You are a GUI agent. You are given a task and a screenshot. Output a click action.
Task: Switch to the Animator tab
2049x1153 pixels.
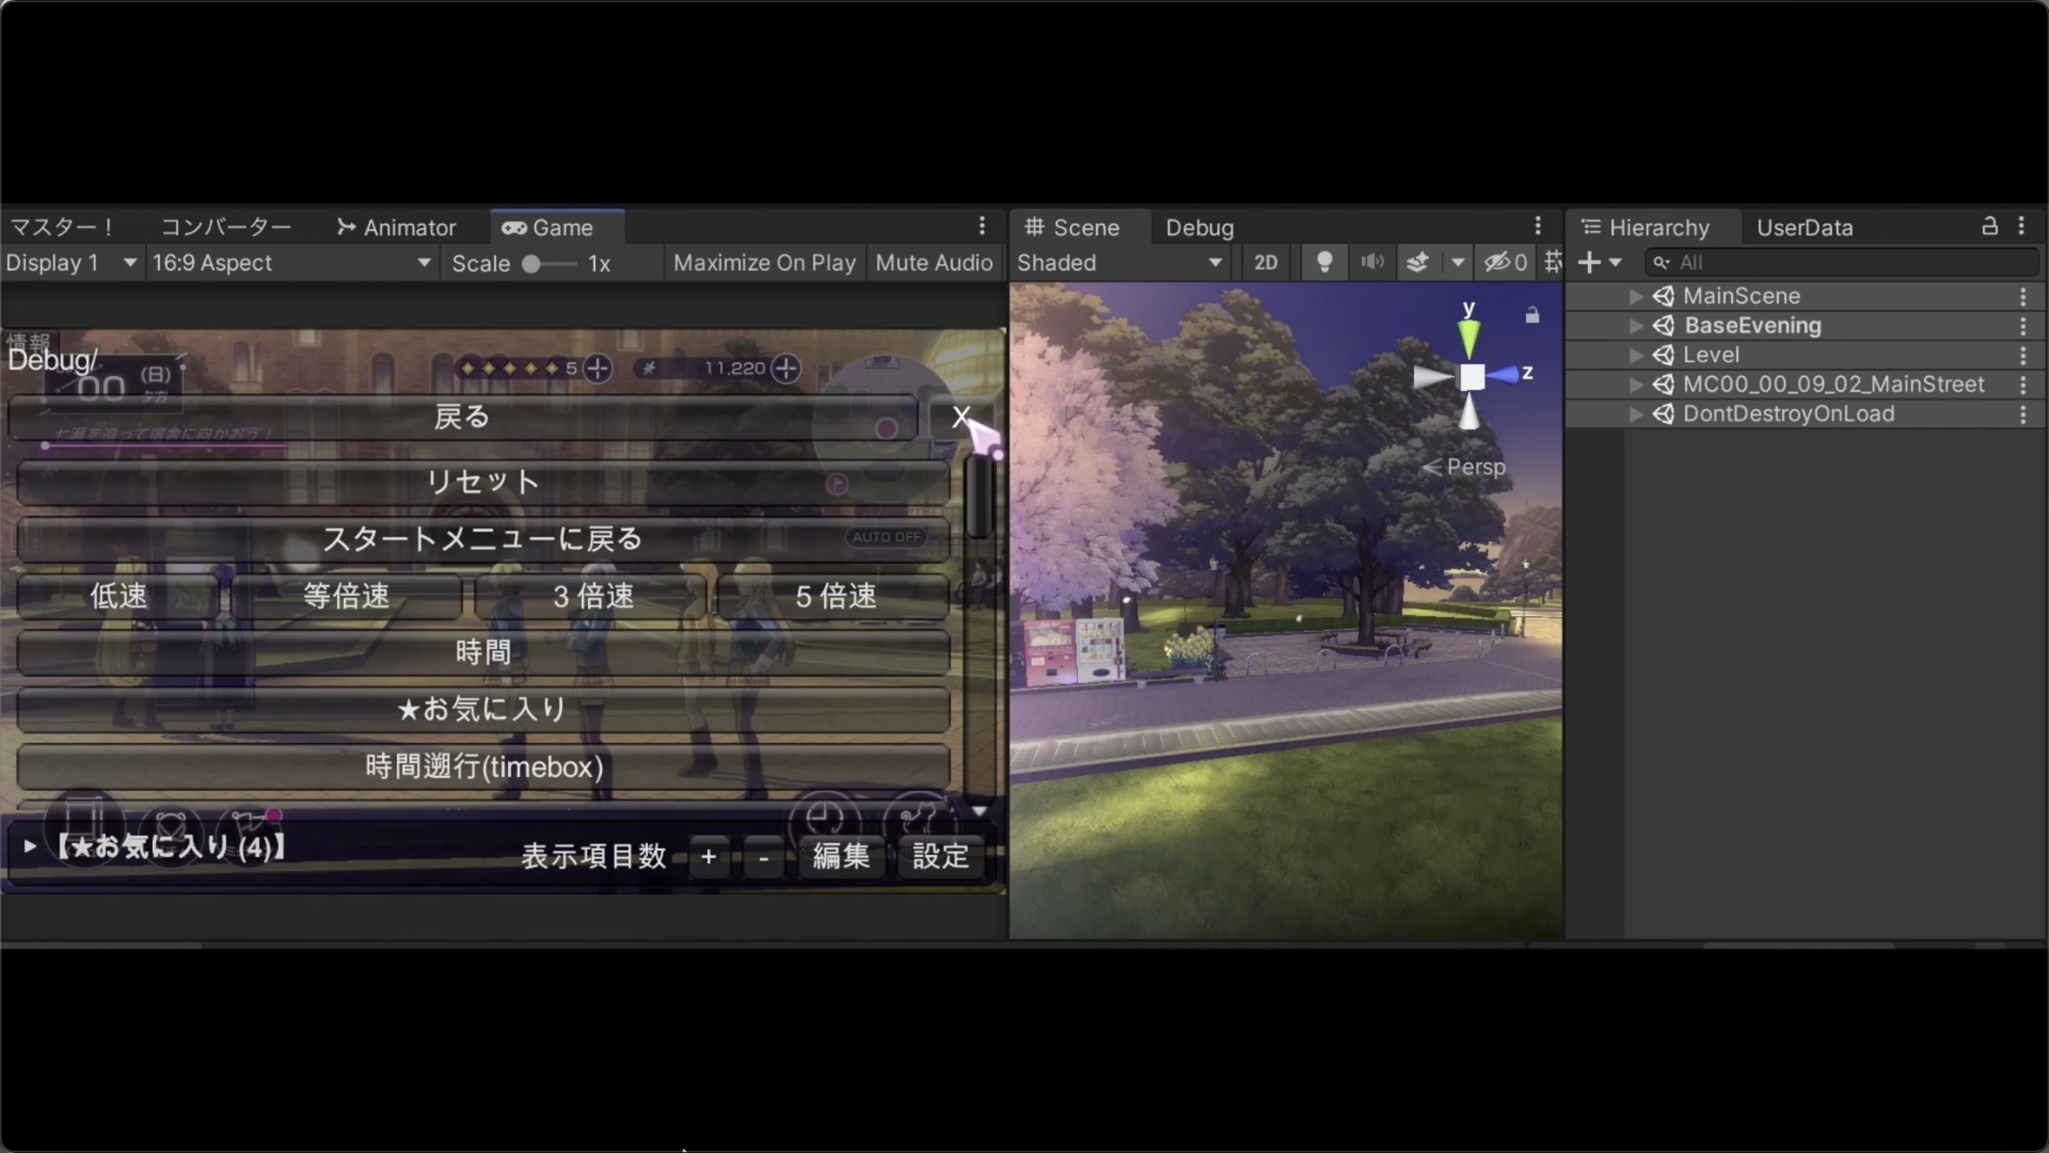click(396, 228)
